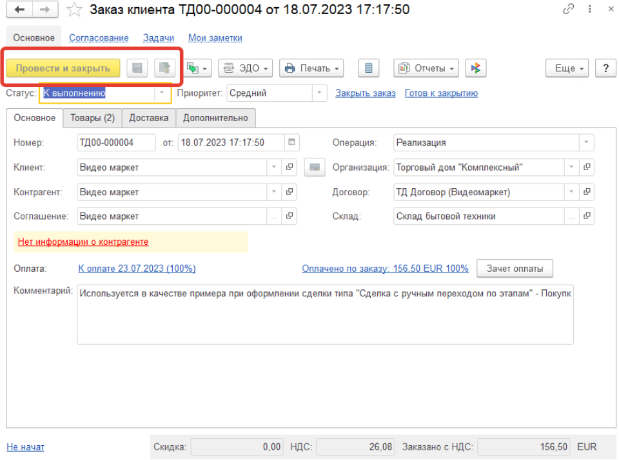Open the Клиент record Видео маркет
This screenshot has height=460, width=619.
pyautogui.click(x=290, y=168)
